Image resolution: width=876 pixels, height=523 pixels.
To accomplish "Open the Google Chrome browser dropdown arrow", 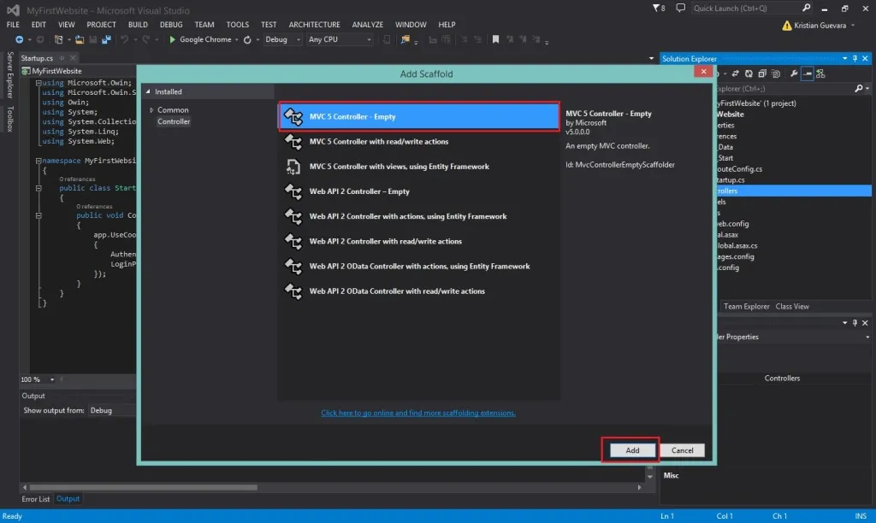I will point(237,39).
